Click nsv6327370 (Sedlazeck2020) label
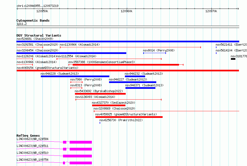 (x=114, y=103)
